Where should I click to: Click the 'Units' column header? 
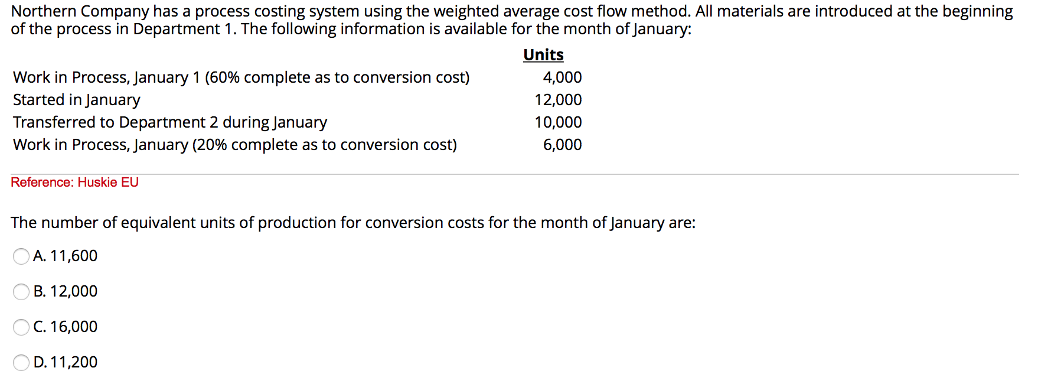pos(543,55)
